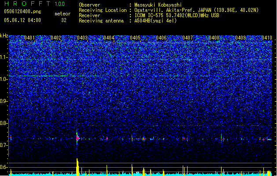Click time marker 0401

click(x=30, y=38)
